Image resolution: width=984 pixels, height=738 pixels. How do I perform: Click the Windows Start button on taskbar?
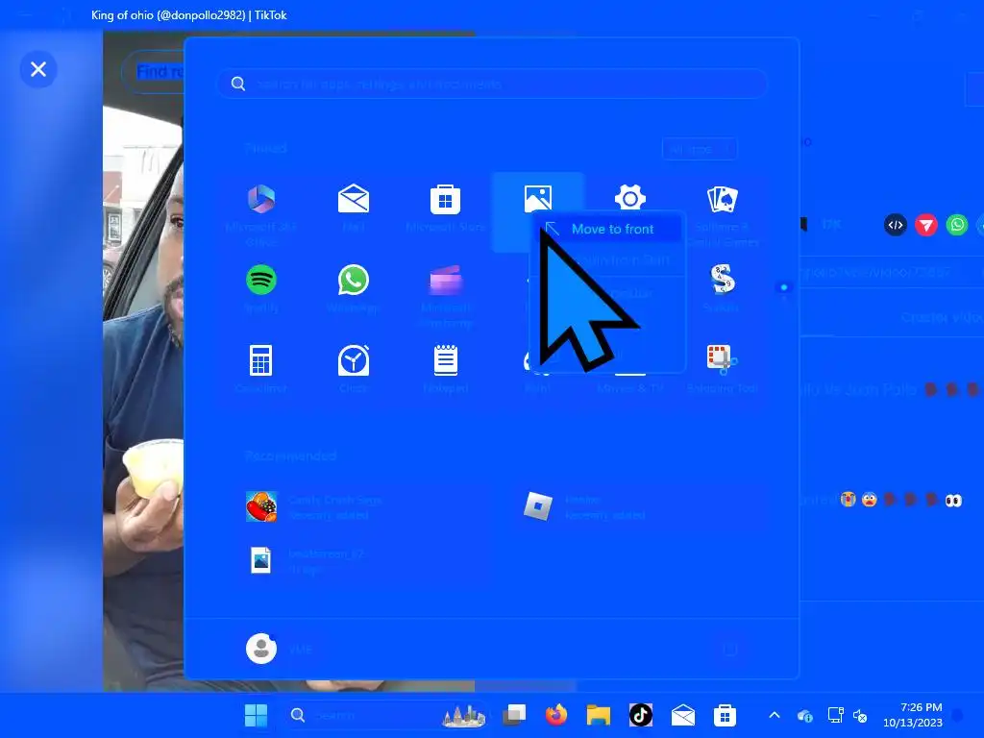(x=256, y=715)
